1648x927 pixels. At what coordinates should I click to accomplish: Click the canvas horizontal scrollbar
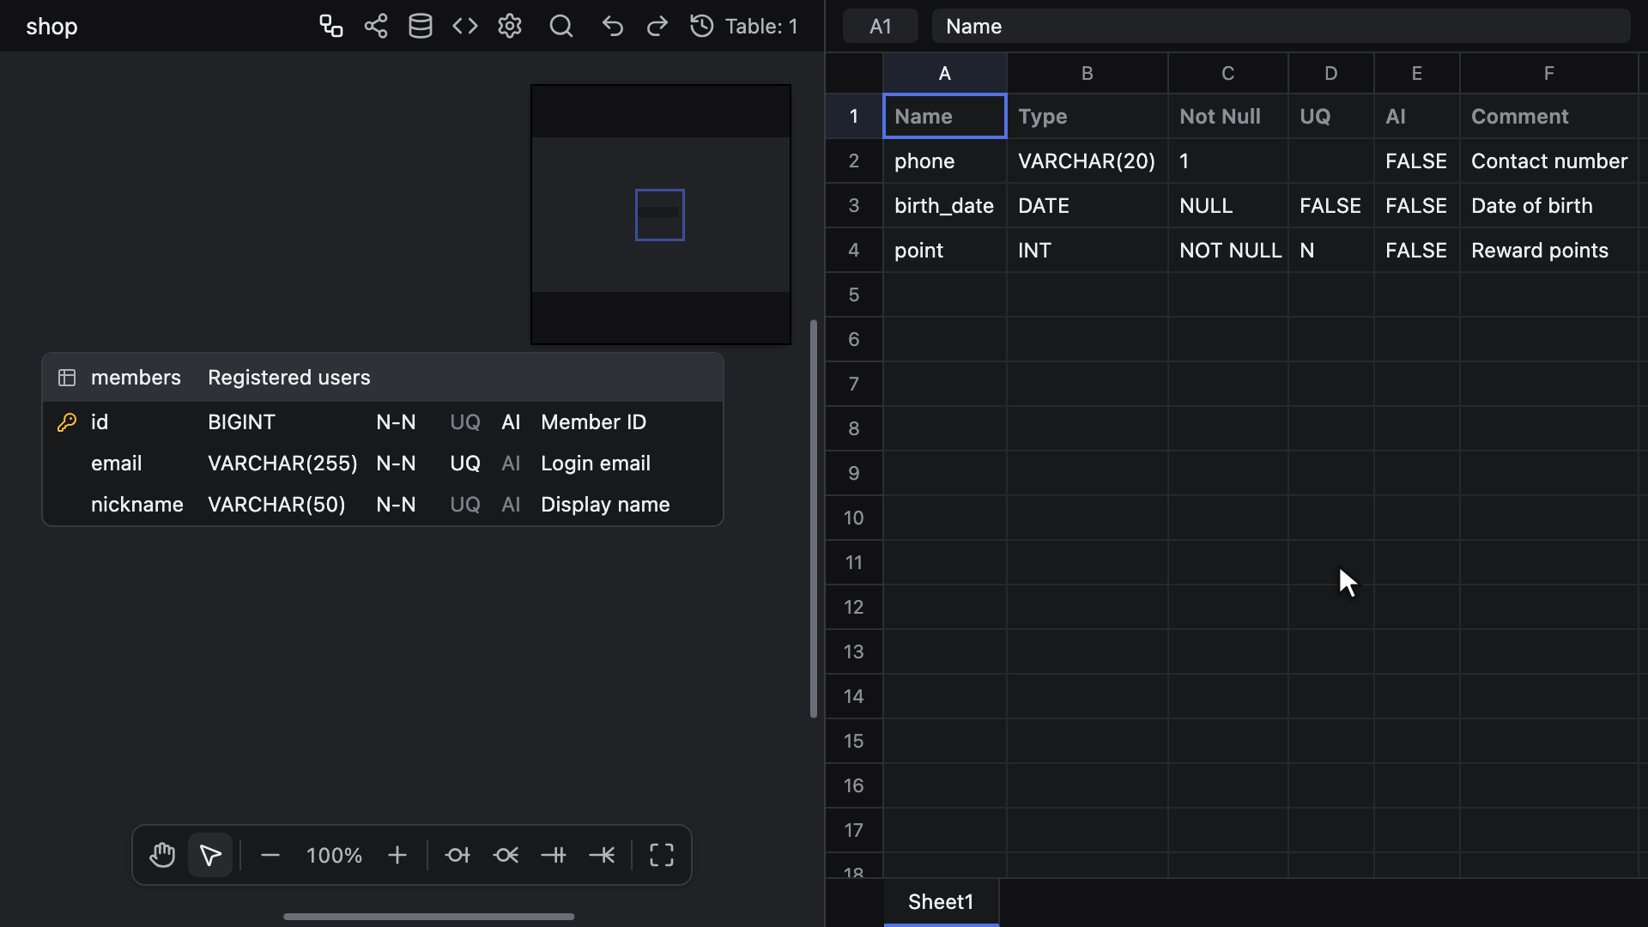point(429,917)
